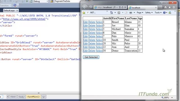Click the tag navigator left scroll arrow
The height and width of the screenshot is (101, 180).
[8, 97]
